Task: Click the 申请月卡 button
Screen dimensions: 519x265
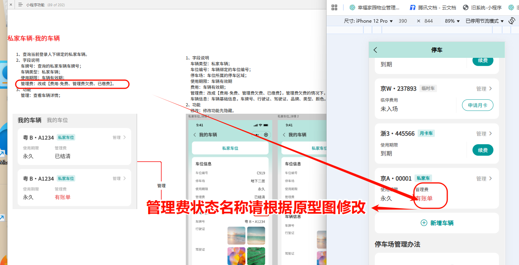Action: 477,105
